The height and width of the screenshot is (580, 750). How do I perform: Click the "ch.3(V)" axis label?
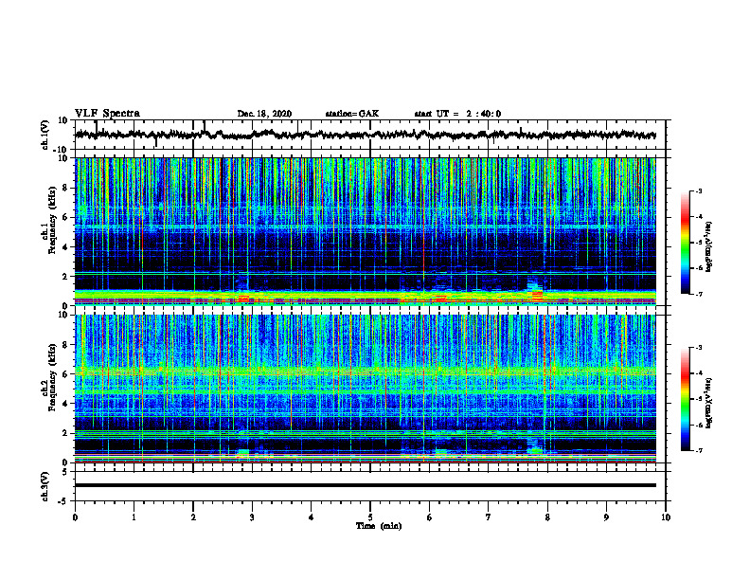pos(45,486)
